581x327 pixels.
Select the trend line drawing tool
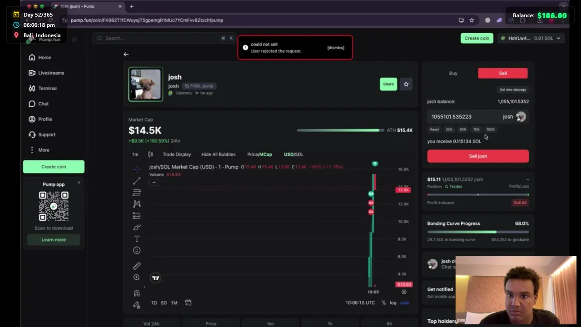point(137,181)
